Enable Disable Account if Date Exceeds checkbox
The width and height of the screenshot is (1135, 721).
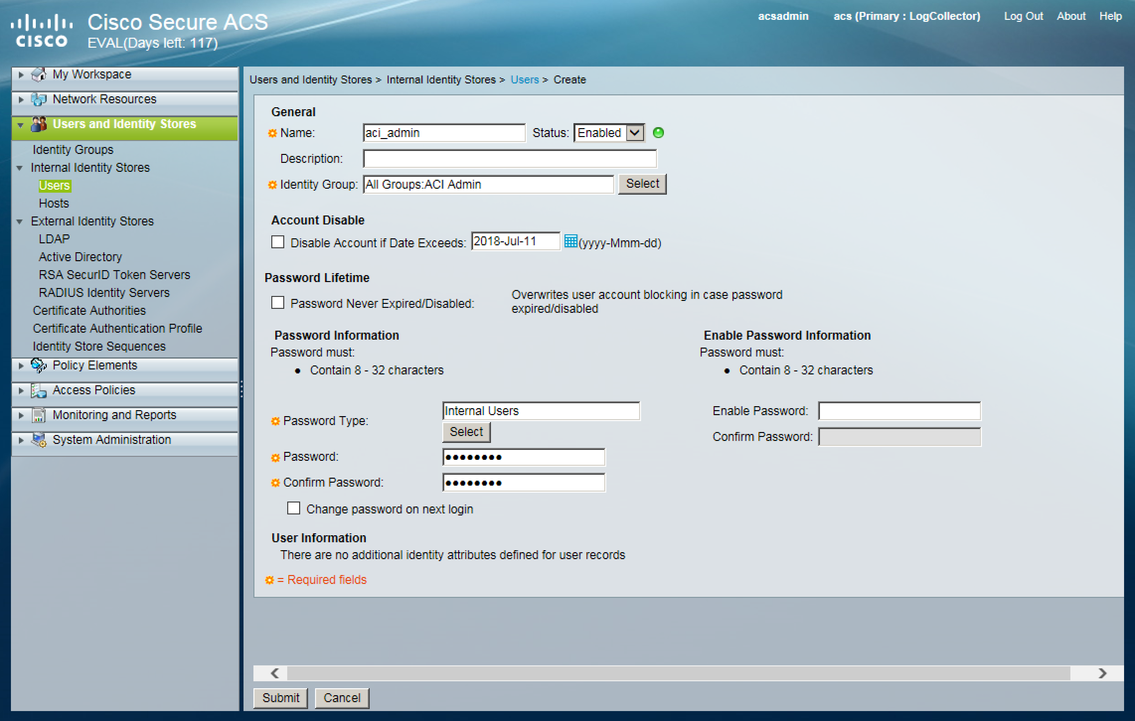pos(278,242)
